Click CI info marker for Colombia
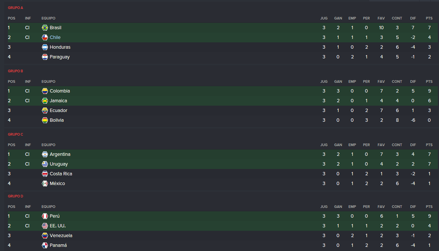439x251 pixels. tap(27, 91)
